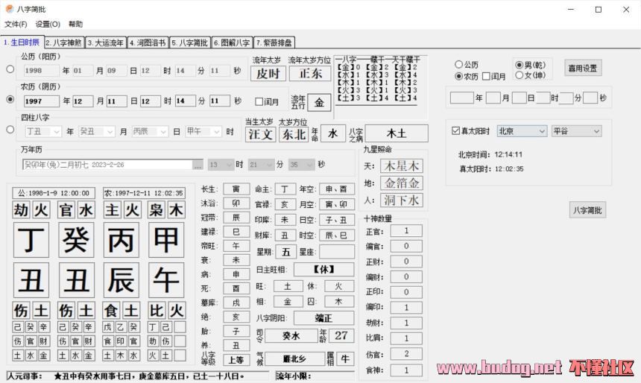The image size is (641, 383).
Task: Open the 设置(O) menu
Action: coord(48,25)
